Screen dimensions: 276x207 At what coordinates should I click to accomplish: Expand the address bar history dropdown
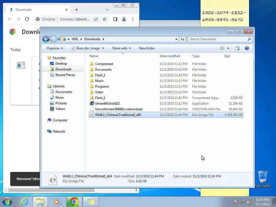(x=176, y=39)
